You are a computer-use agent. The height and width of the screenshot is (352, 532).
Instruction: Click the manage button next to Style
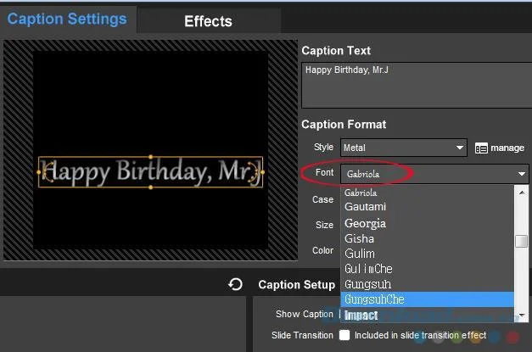tap(500, 148)
